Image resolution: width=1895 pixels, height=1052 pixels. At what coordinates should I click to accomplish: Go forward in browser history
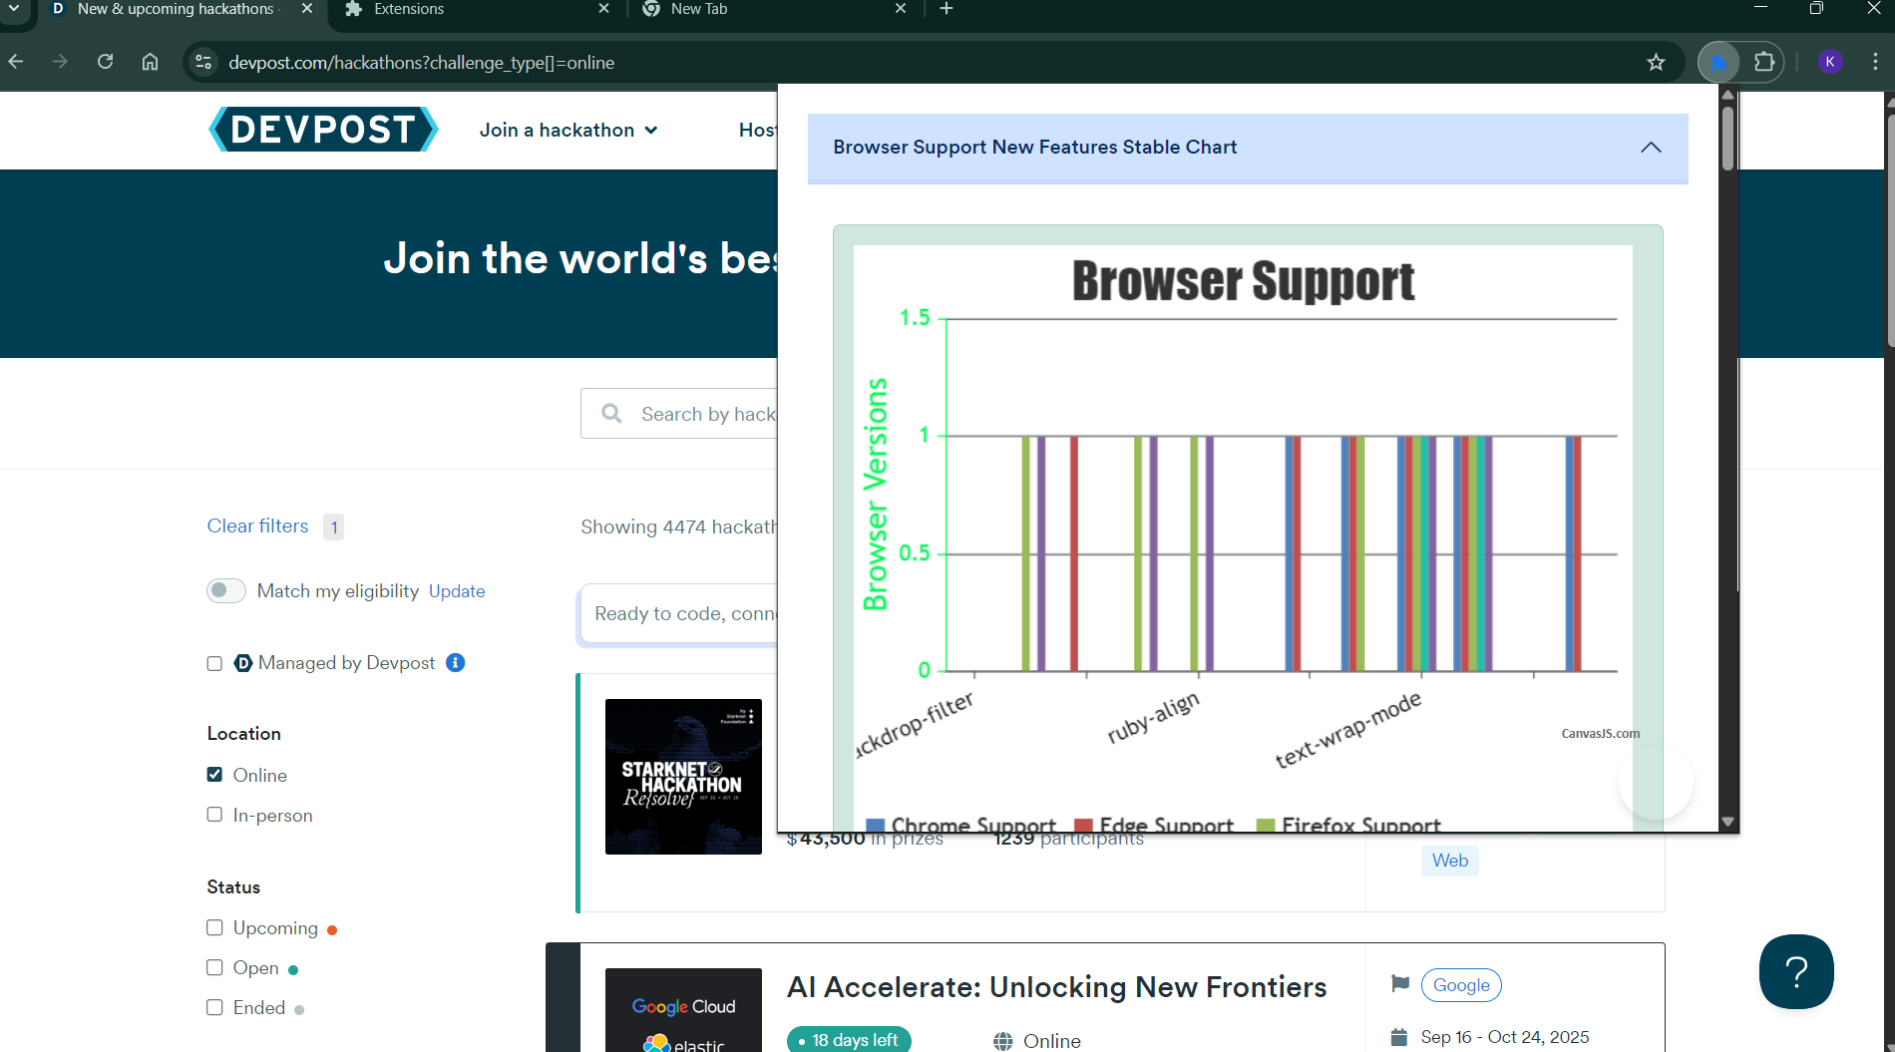click(60, 62)
